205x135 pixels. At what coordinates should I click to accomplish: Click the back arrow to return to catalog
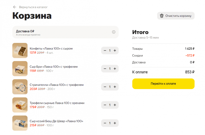click(15, 7)
